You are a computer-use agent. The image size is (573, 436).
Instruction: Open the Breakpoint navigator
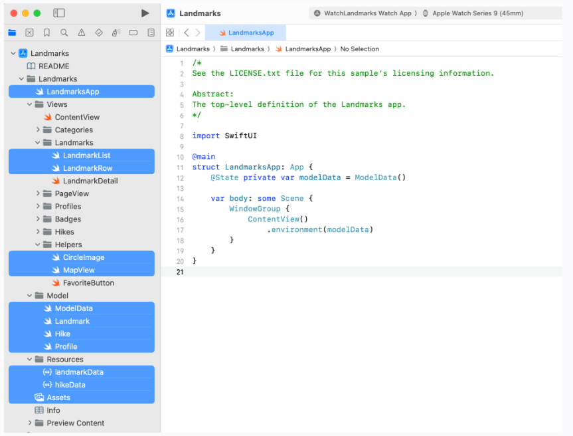click(133, 33)
